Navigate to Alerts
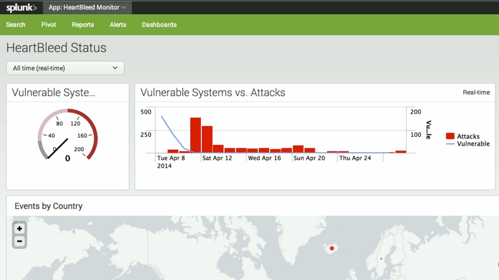Viewport: 499px width, 280px height. pos(118,25)
